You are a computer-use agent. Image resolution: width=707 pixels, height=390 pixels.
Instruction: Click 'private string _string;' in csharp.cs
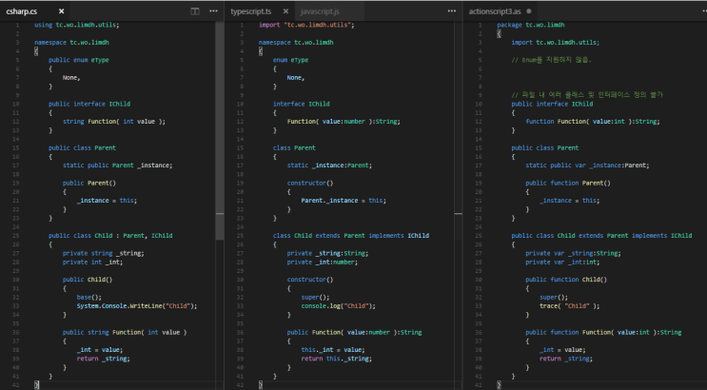pos(104,253)
